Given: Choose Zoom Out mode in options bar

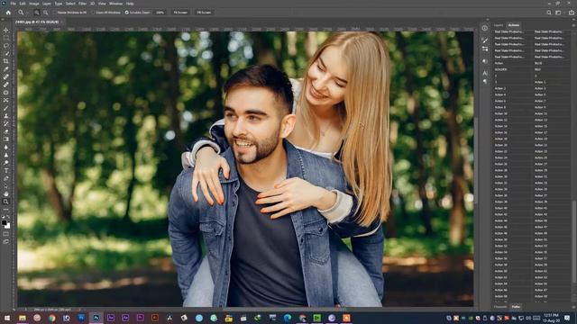Looking at the screenshot, I should tap(45, 13).
